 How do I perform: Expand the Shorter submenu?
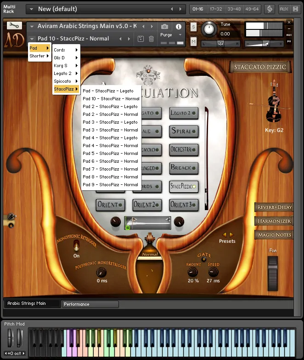40,56
